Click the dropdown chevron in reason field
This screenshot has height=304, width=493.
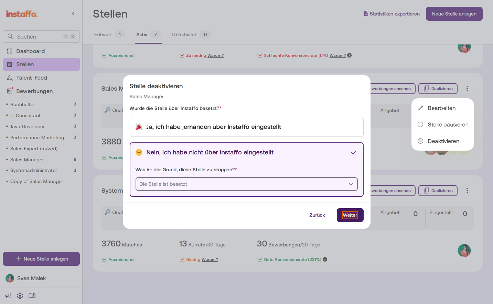(351, 184)
